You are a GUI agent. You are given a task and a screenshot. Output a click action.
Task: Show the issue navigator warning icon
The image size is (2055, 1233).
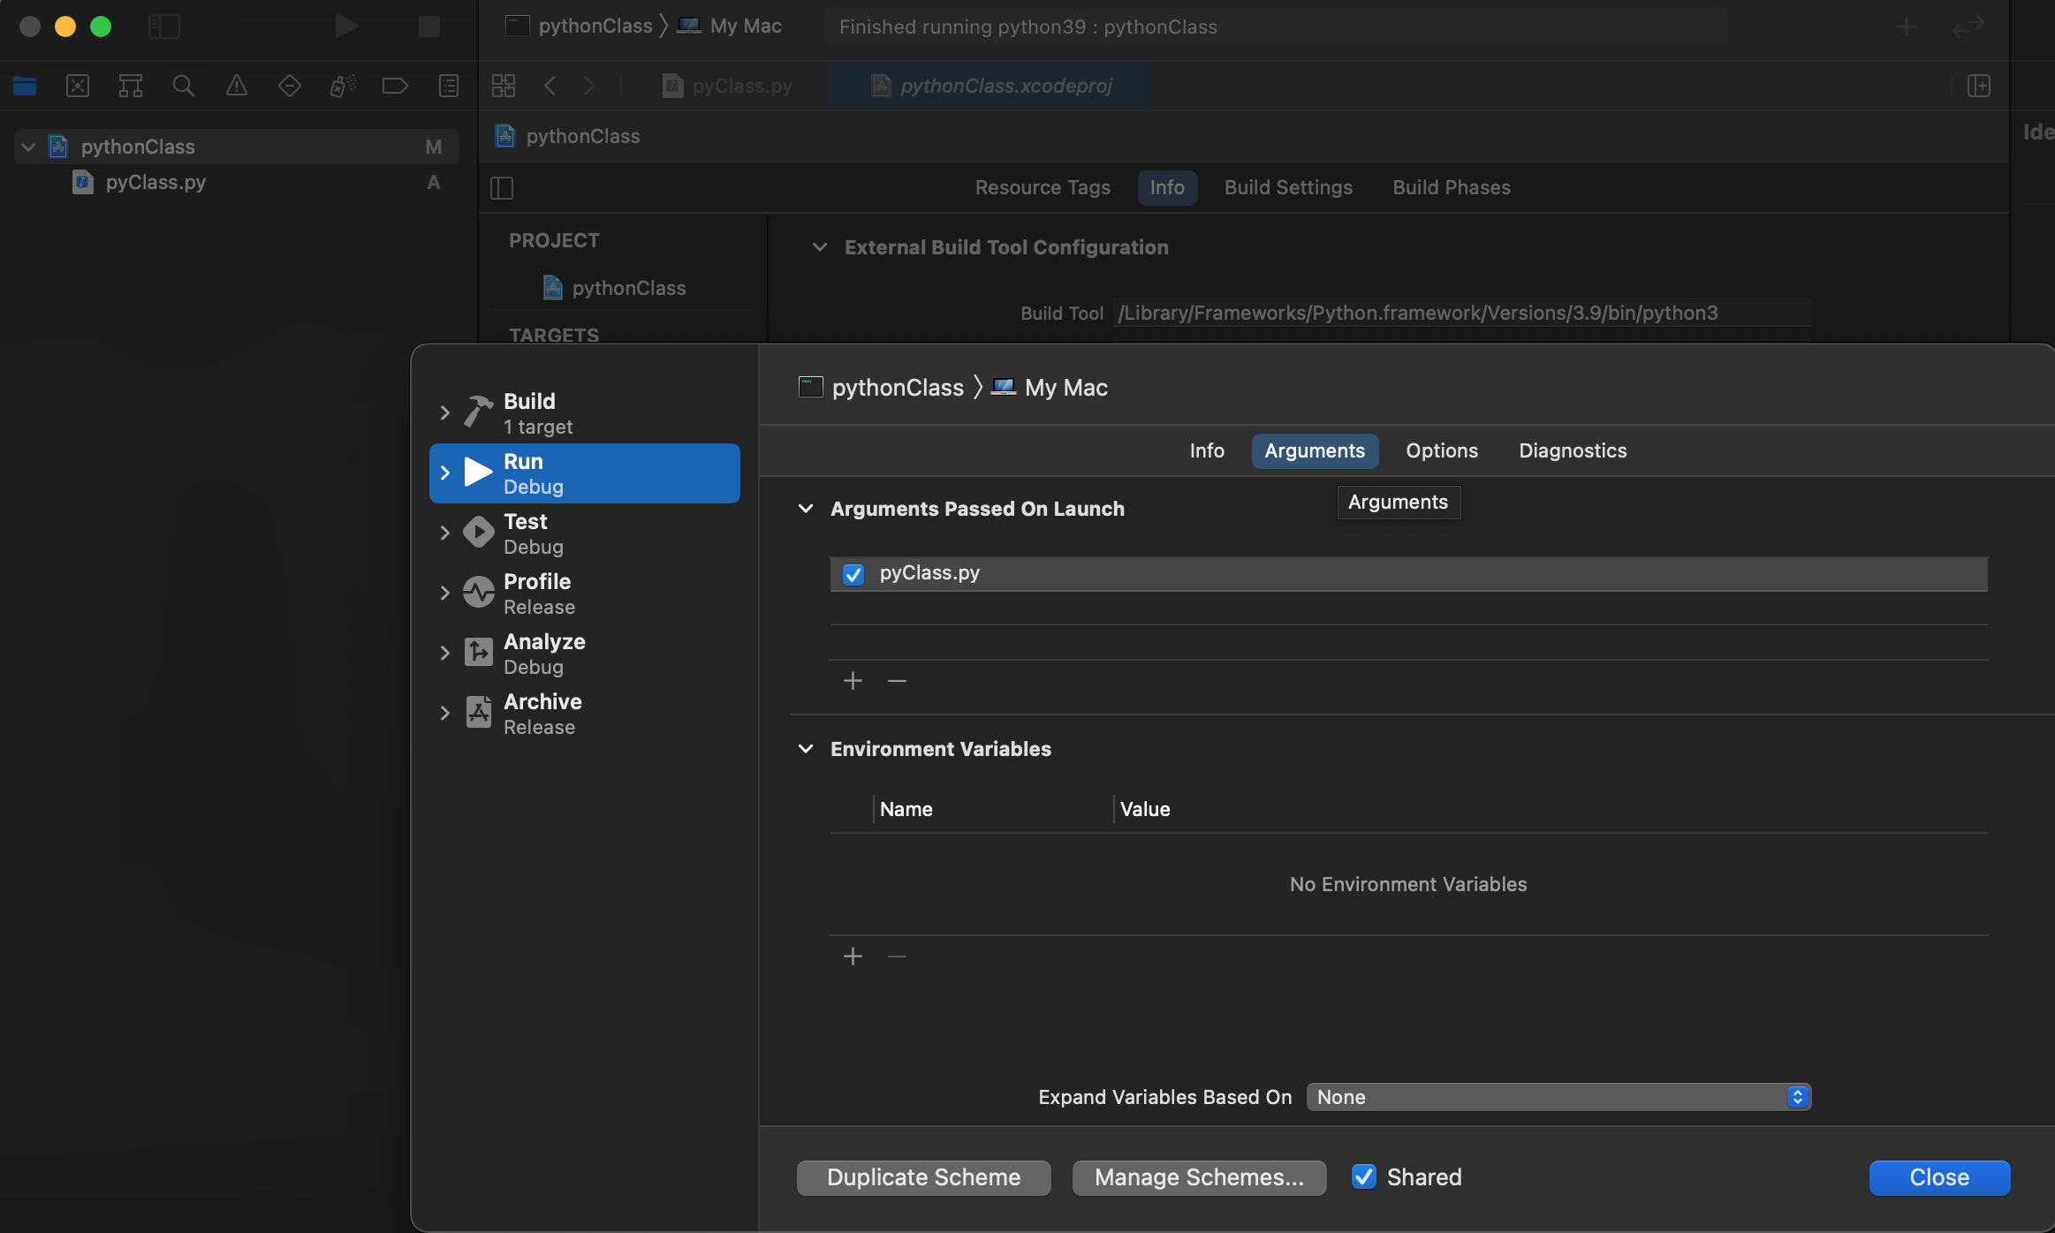[x=236, y=86]
